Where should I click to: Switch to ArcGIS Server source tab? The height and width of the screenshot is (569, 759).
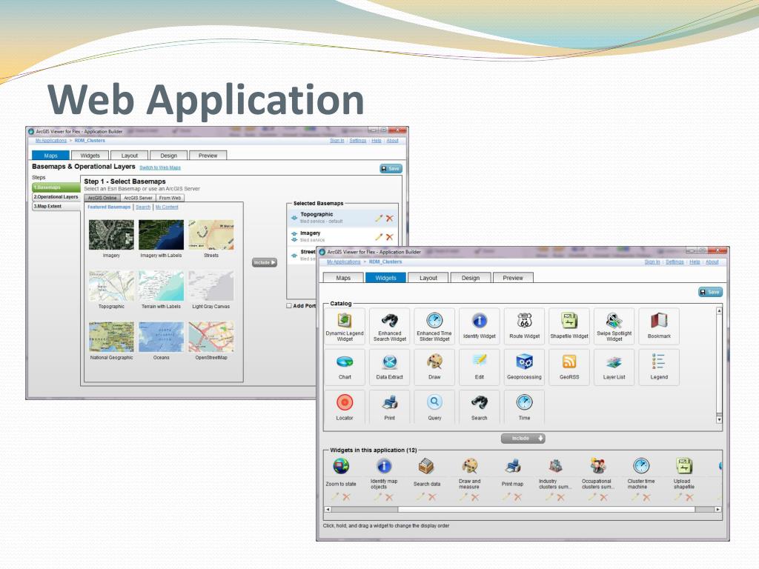tap(138, 198)
